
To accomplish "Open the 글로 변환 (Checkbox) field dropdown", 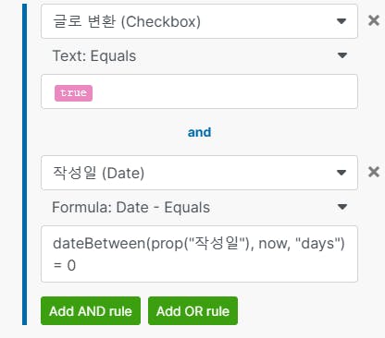I will point(199,21).
